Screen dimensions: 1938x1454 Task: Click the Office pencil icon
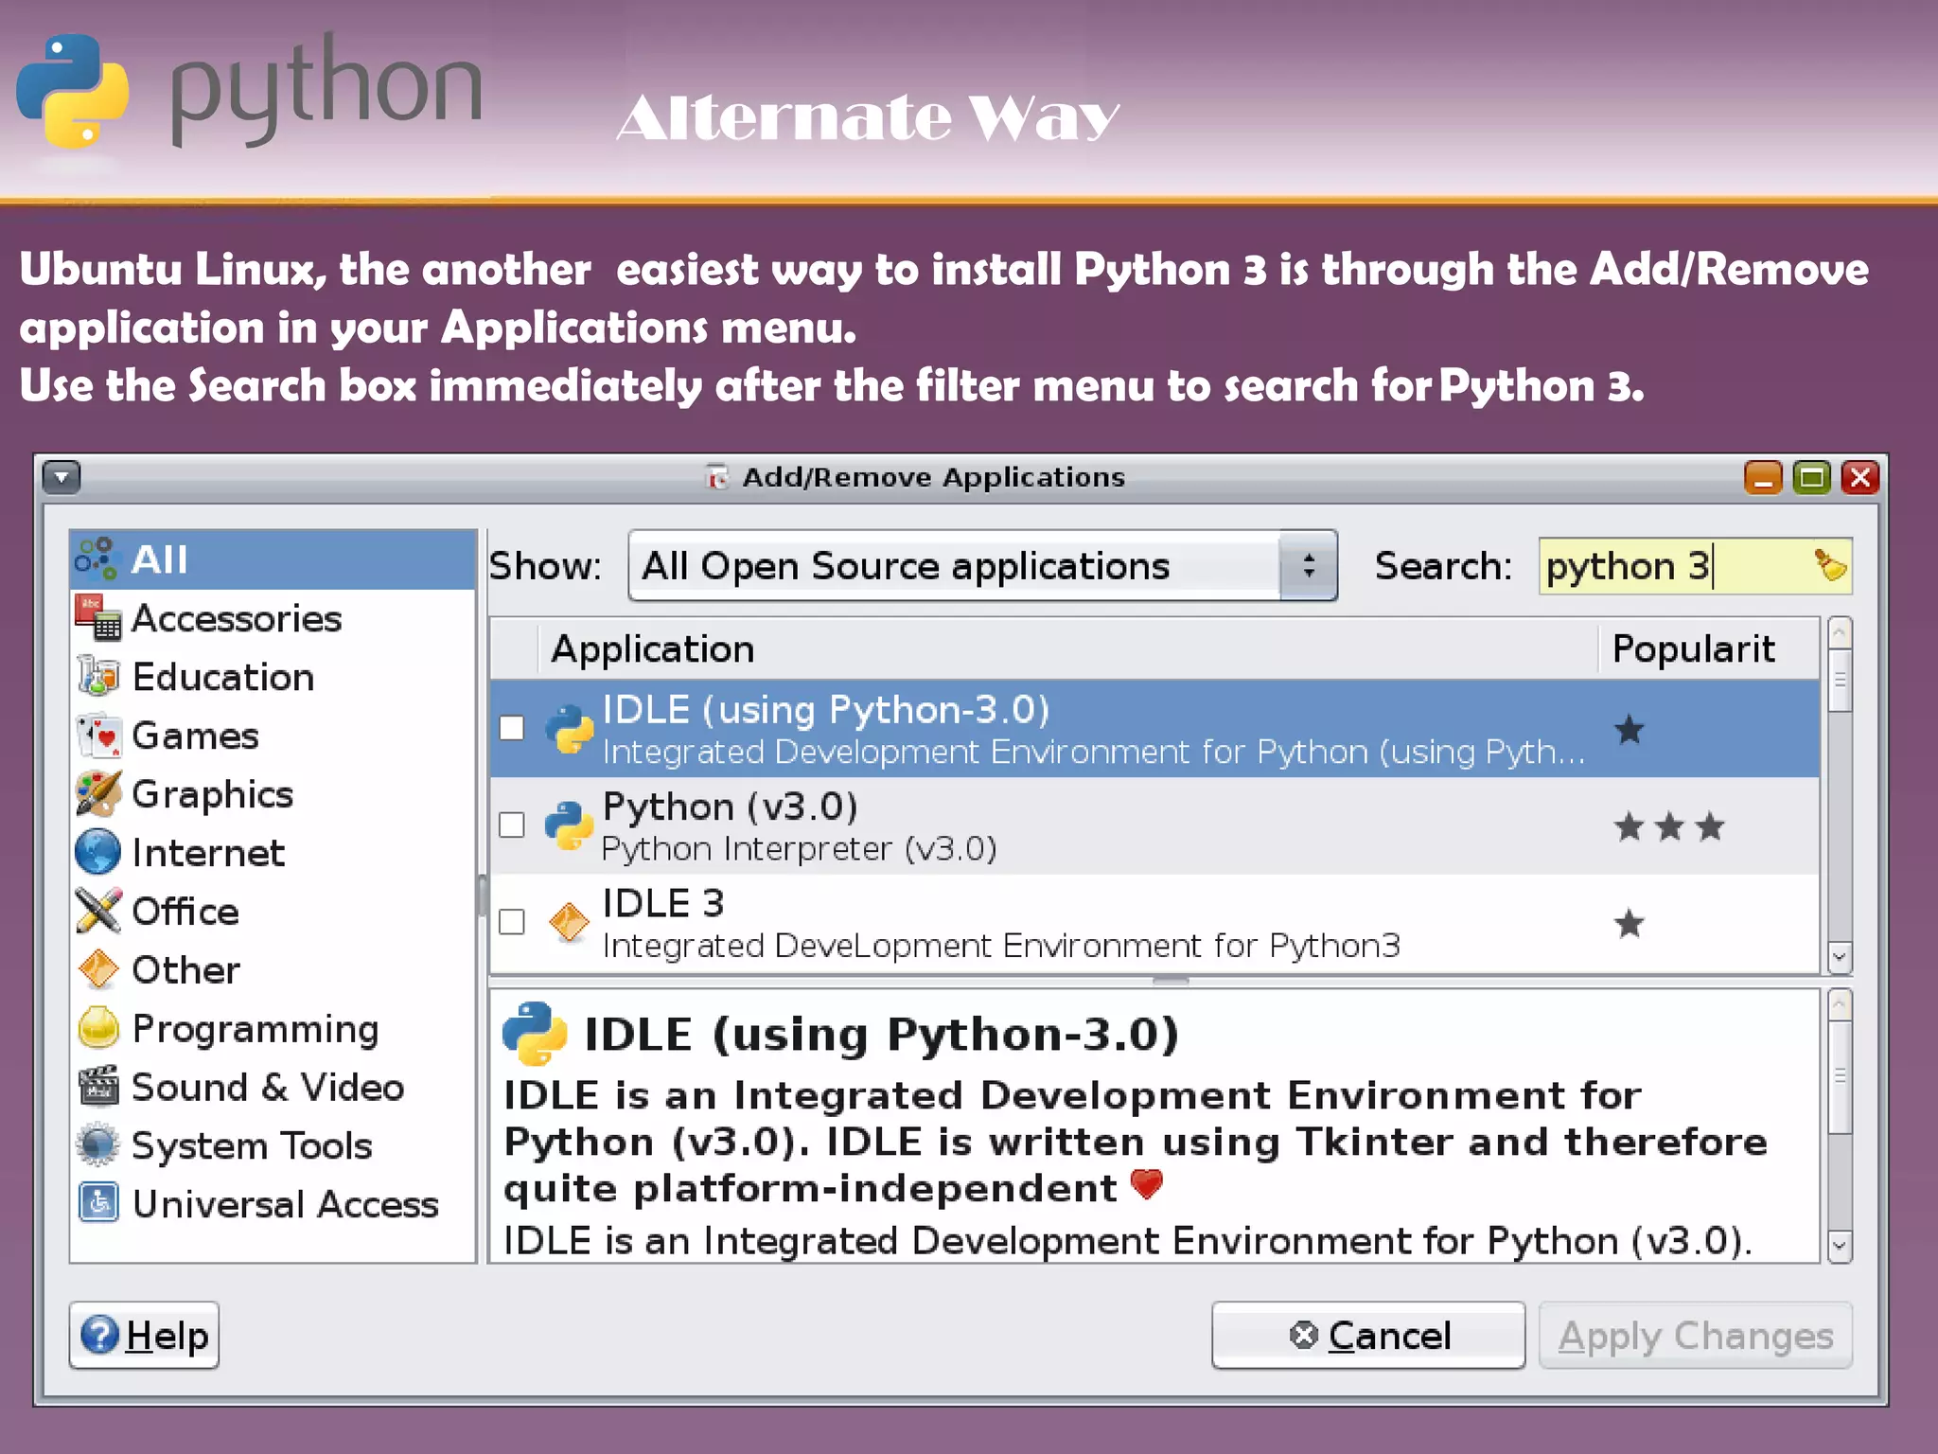point(98,911)
